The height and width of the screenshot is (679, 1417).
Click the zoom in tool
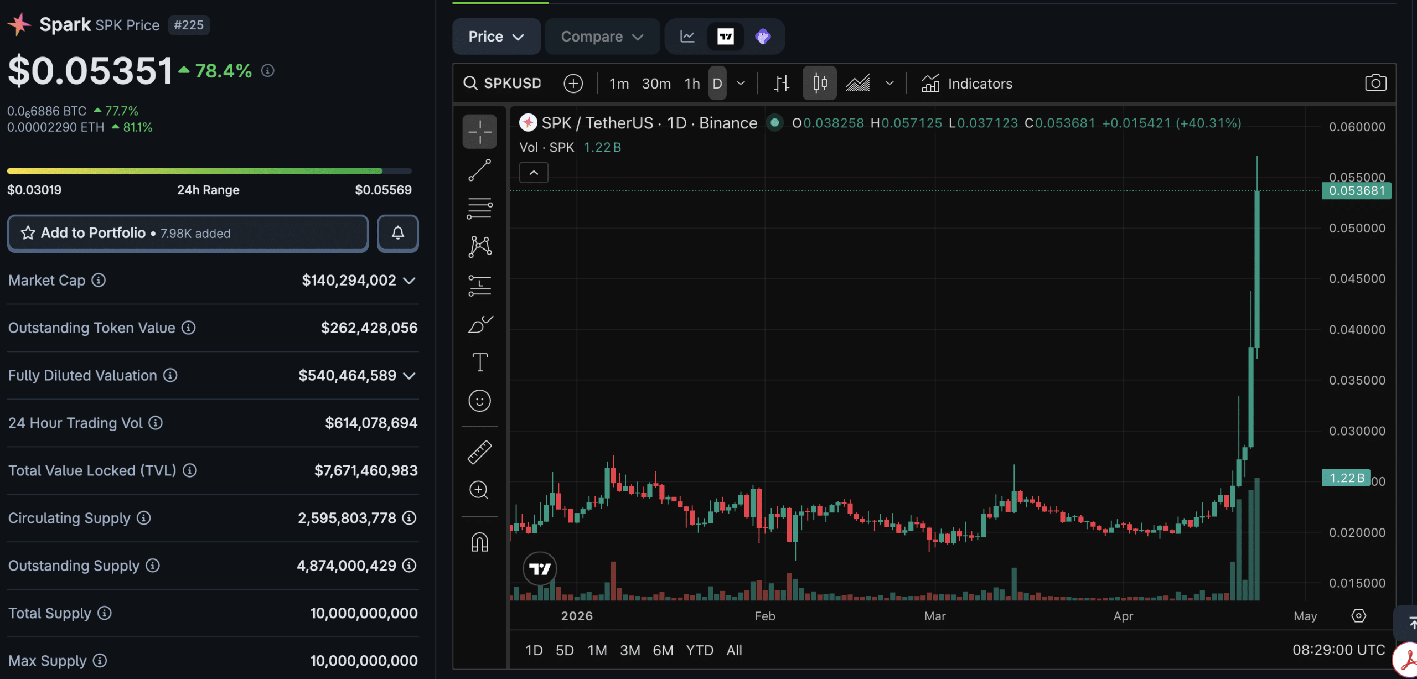click(479, 490)
